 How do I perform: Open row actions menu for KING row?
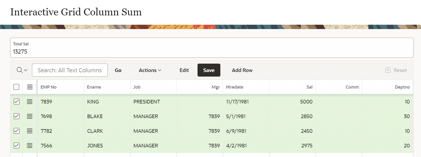click(30, 102)
